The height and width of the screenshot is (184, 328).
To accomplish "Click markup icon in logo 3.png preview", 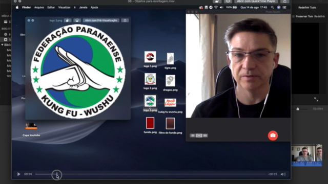I will coord(77,20).
